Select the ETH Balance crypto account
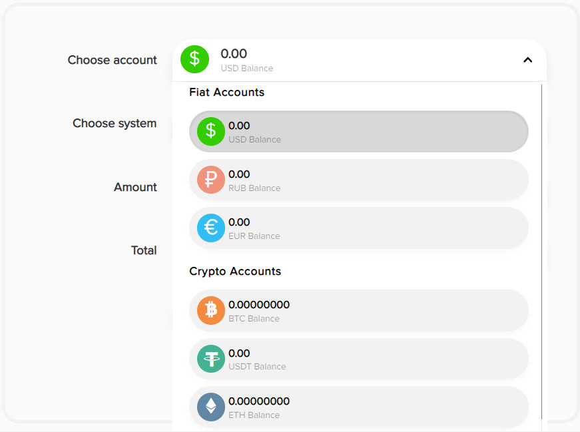Viewport: 580px width, 432px height. (358, 407)
